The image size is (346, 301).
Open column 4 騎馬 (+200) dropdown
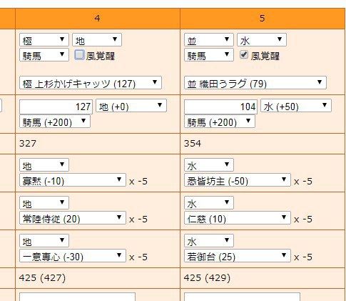coord(55,122)
